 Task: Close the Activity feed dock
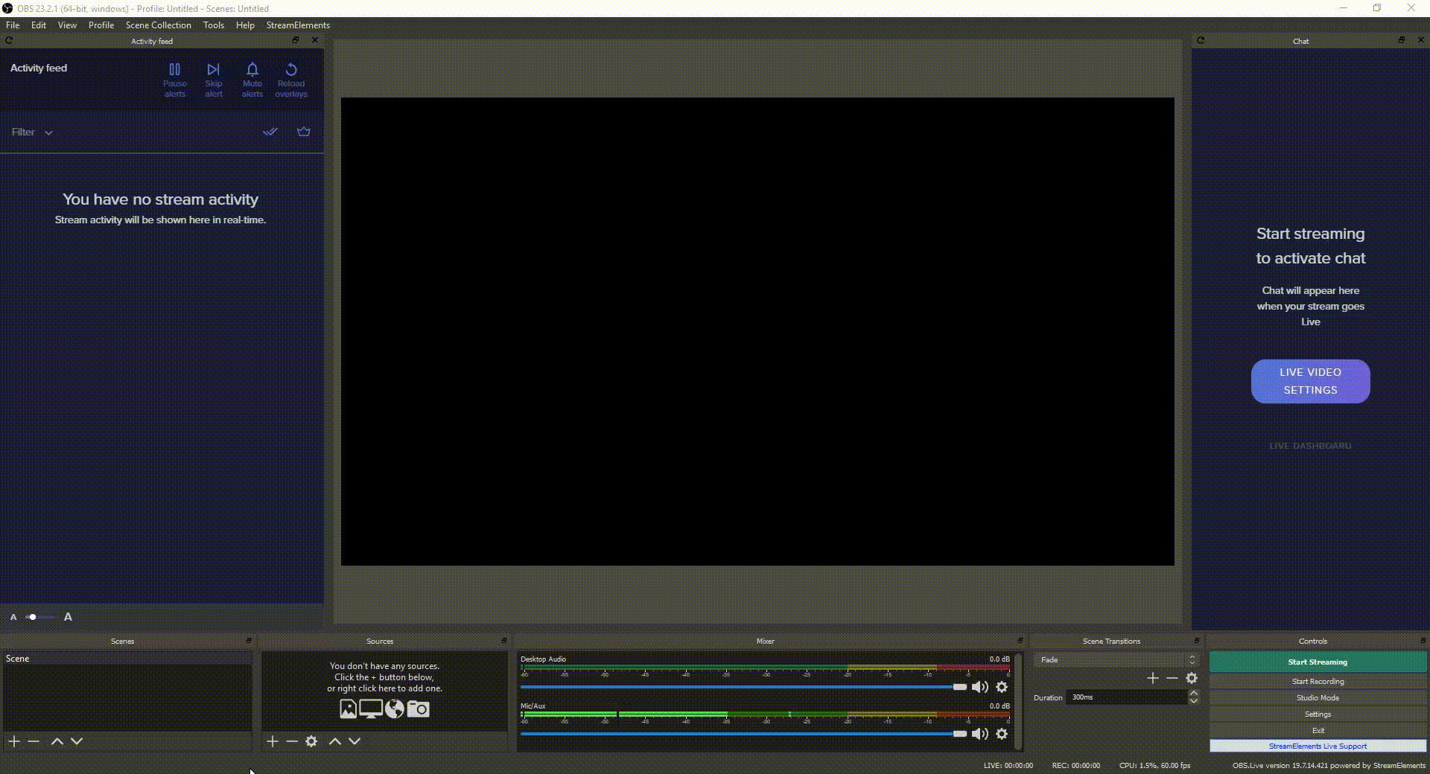315,40
